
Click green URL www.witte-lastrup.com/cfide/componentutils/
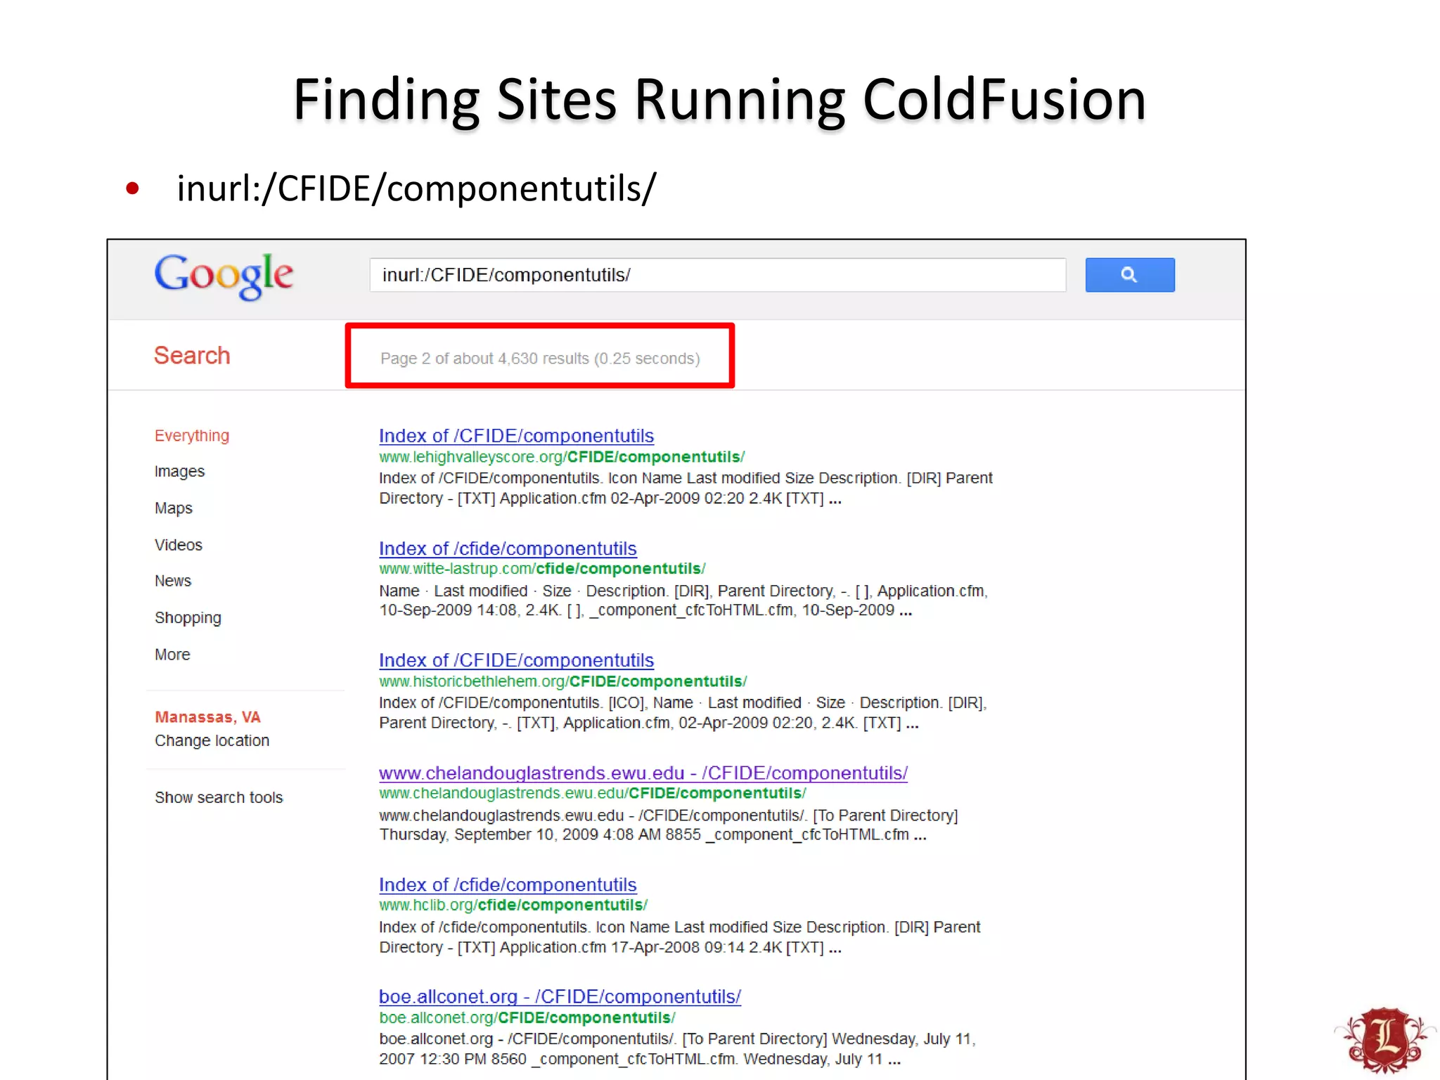tap(542, 569)
